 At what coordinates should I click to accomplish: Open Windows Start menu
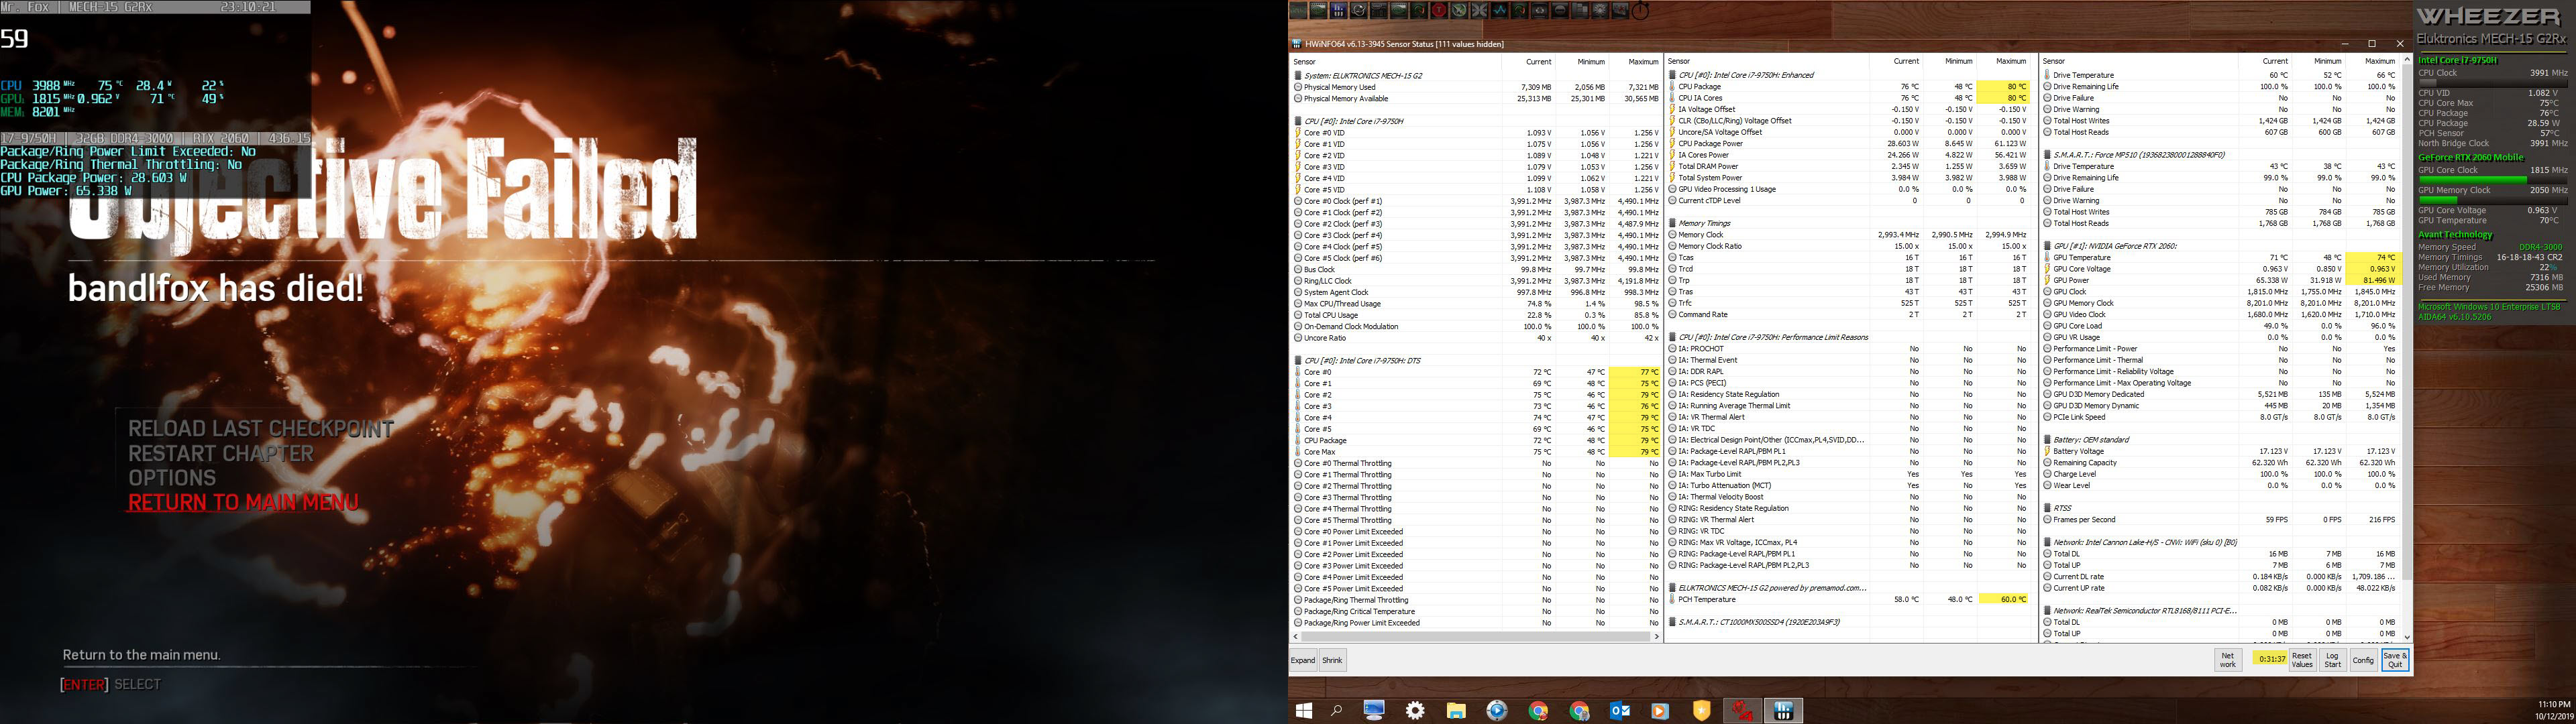point(1304,711)
